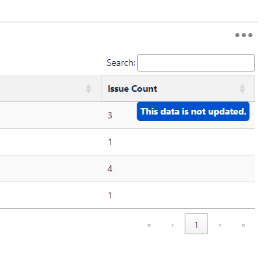This screenshot has width=266, height=272.
Task: Focus the Search input field
Action: [x=196, y=62]
